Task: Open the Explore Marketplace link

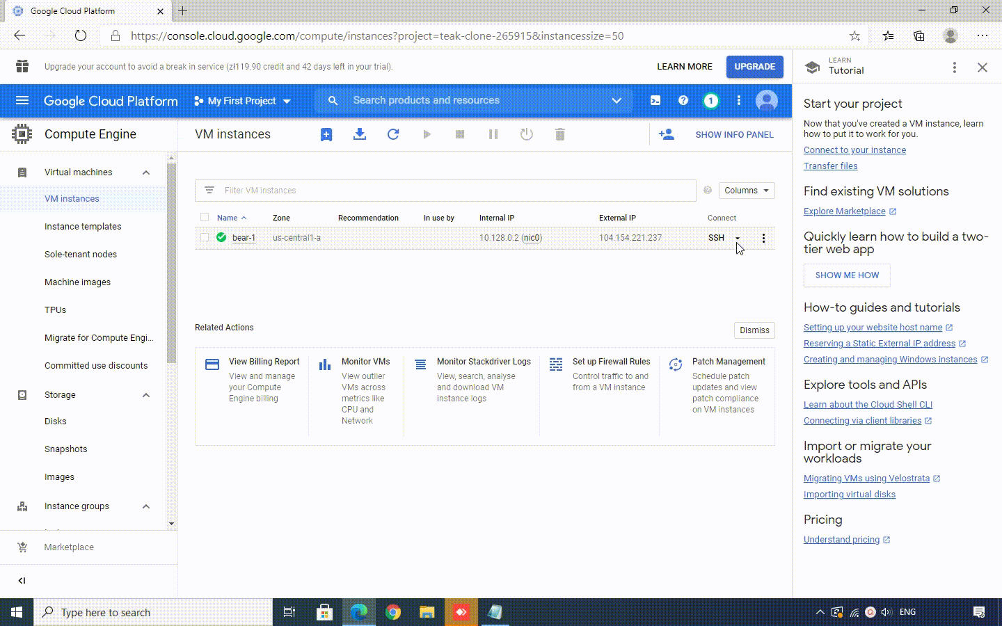Action: (x=845, y=211)
